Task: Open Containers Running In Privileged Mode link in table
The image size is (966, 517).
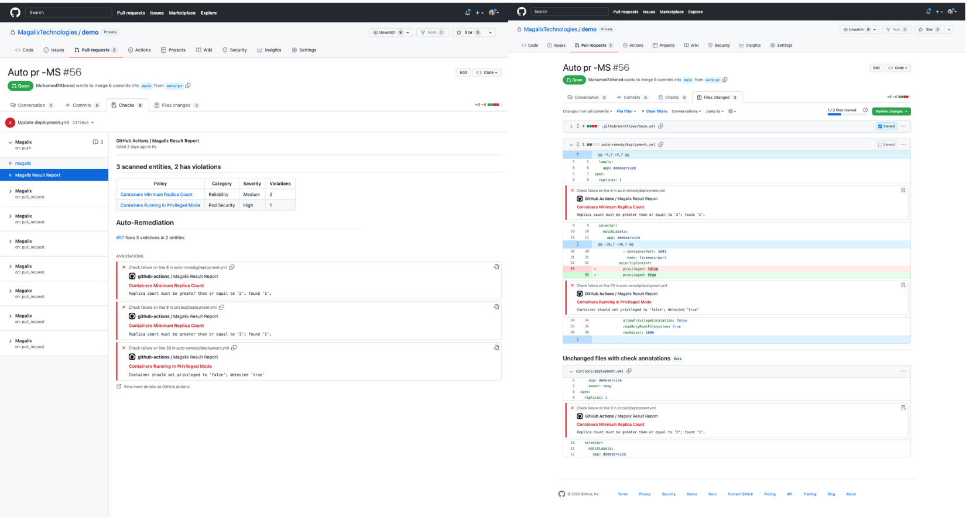Action: coord(160,205)
